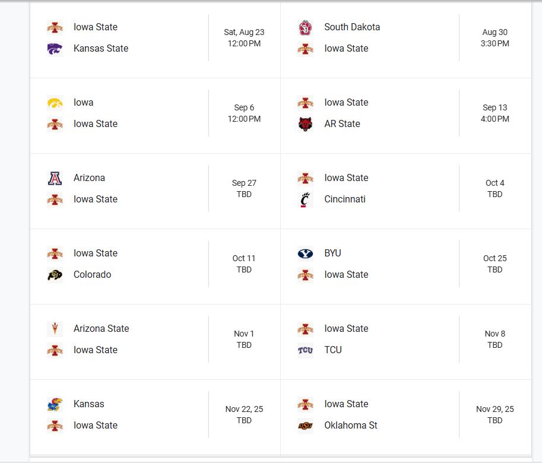Image resolution: width=542 pixels, height=463 pixels.
Task: Open the Cincinnati team name link
Action: coord(345,199)
